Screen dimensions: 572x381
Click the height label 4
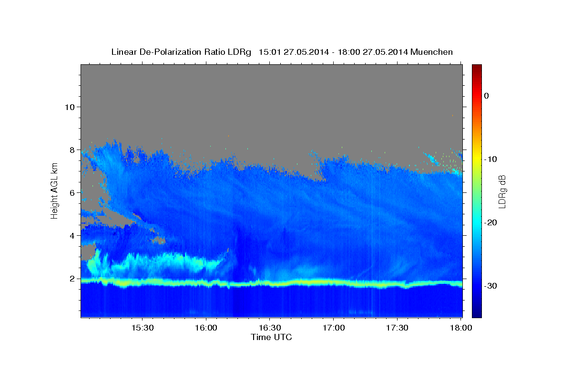pos(72,235)
